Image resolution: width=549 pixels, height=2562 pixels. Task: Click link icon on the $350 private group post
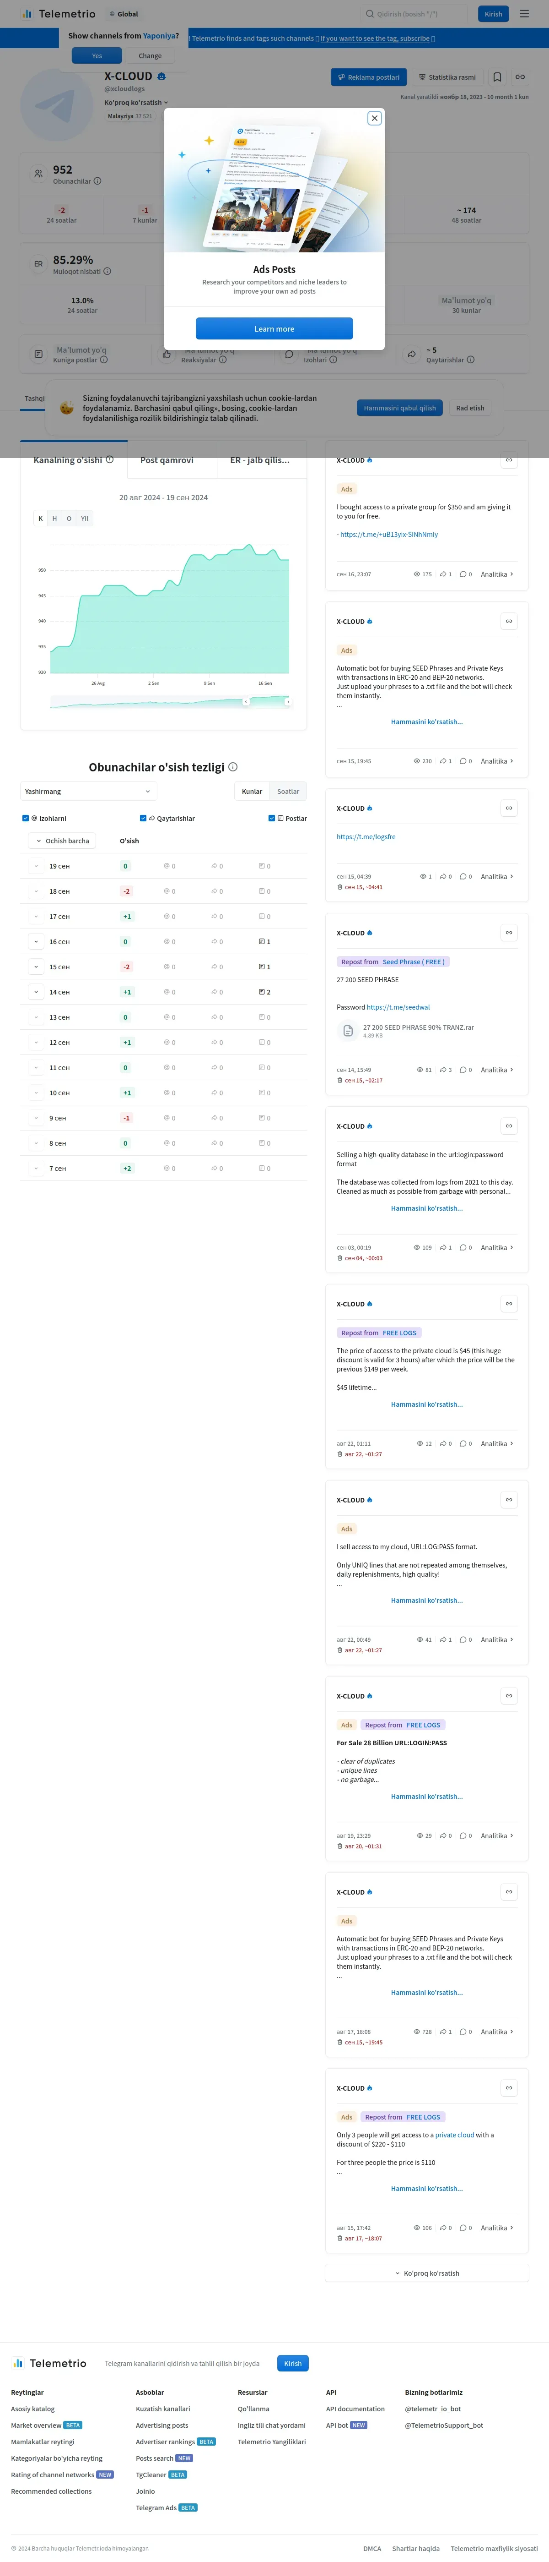click(509, 459)
